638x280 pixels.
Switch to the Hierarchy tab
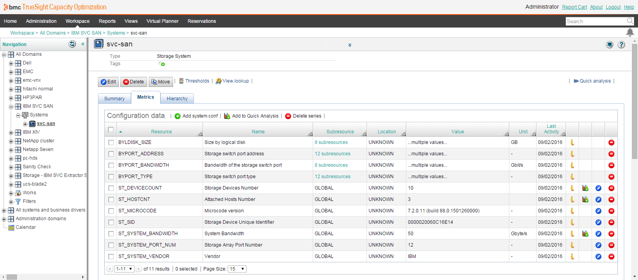click(177, 99)
